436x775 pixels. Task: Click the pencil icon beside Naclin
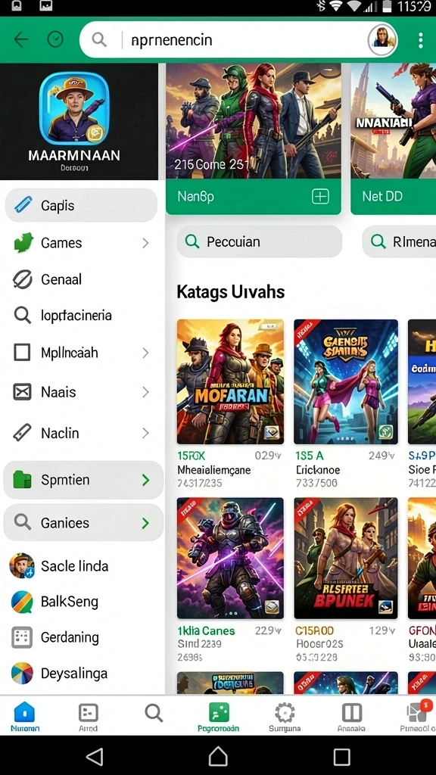tap(22, 432)
